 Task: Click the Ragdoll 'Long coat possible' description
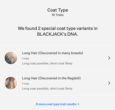click(x=47, y=89)
